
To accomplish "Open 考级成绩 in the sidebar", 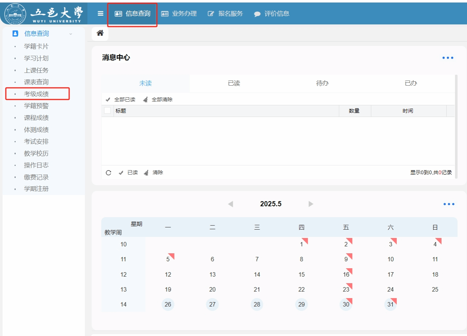I will (36, 94).
